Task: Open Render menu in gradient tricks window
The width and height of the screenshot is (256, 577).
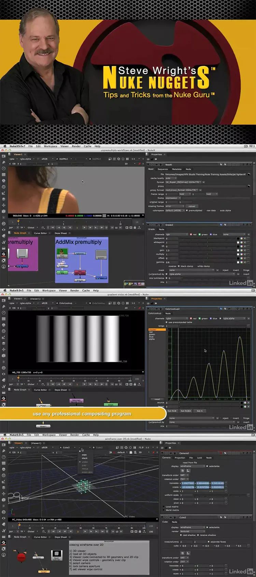Action: [x=75, y=291]
